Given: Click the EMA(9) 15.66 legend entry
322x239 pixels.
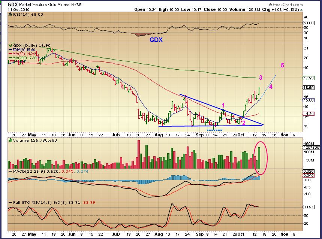Looking at the screenshot, I should [22, 50].
